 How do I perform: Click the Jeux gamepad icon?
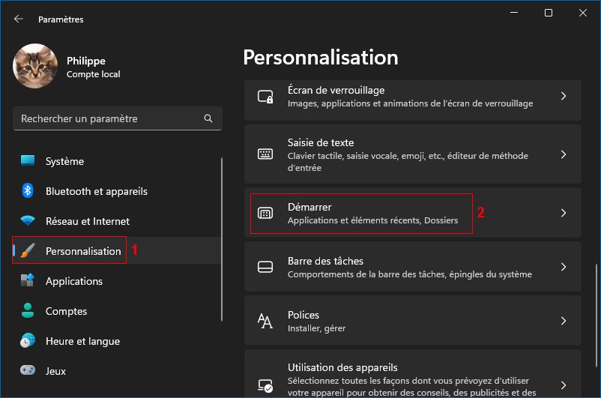[x=28, y=371]
